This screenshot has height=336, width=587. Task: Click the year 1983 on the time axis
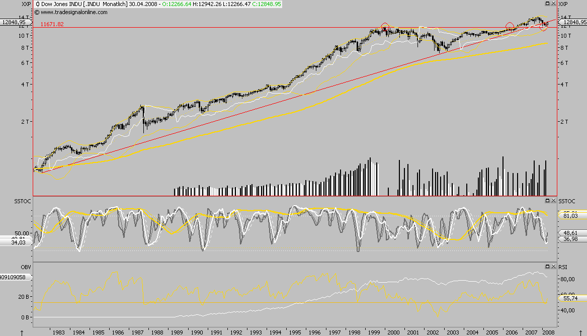pyautogui.click(x=59, y=332)
